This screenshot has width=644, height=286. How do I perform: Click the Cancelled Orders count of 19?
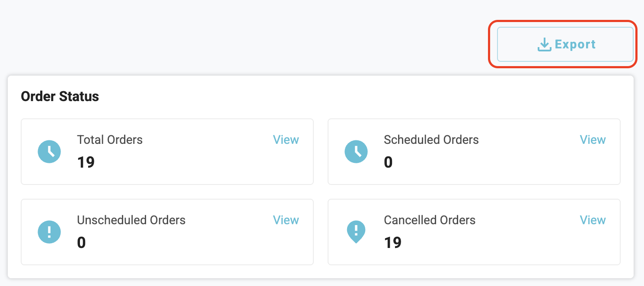392,243
